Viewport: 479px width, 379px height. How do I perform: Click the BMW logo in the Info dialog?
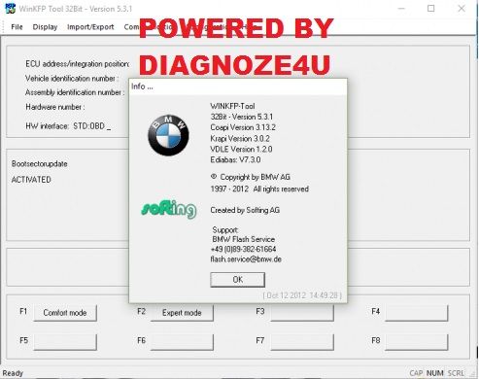(168, 135)
